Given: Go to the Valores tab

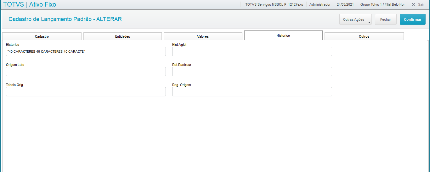Looking at the screenshot, I should click(x=203, y=36).
